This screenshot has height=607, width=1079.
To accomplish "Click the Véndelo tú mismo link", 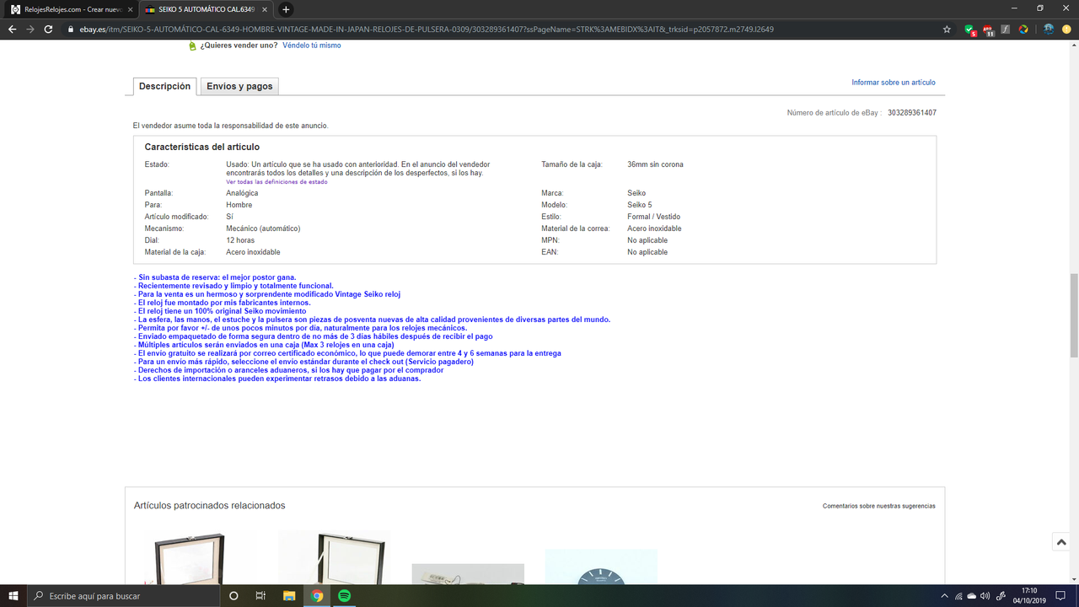I will (x=312, y=46).
